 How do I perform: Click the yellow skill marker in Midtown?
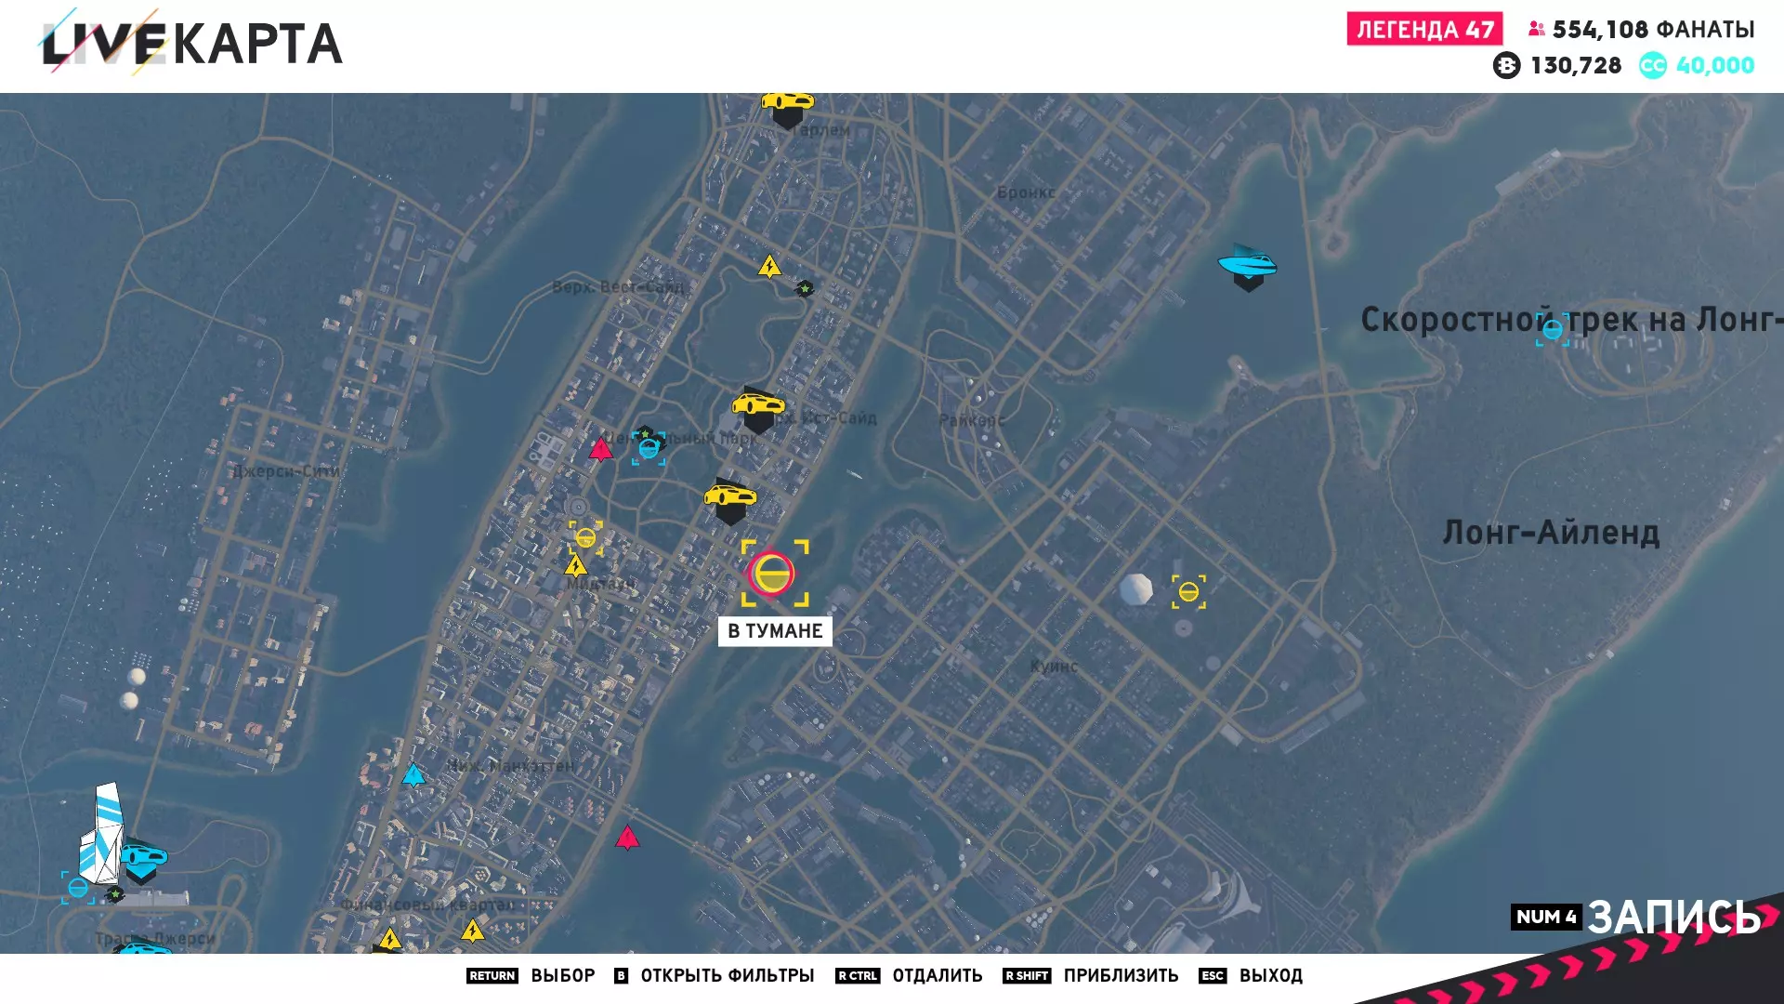(585, 537)
